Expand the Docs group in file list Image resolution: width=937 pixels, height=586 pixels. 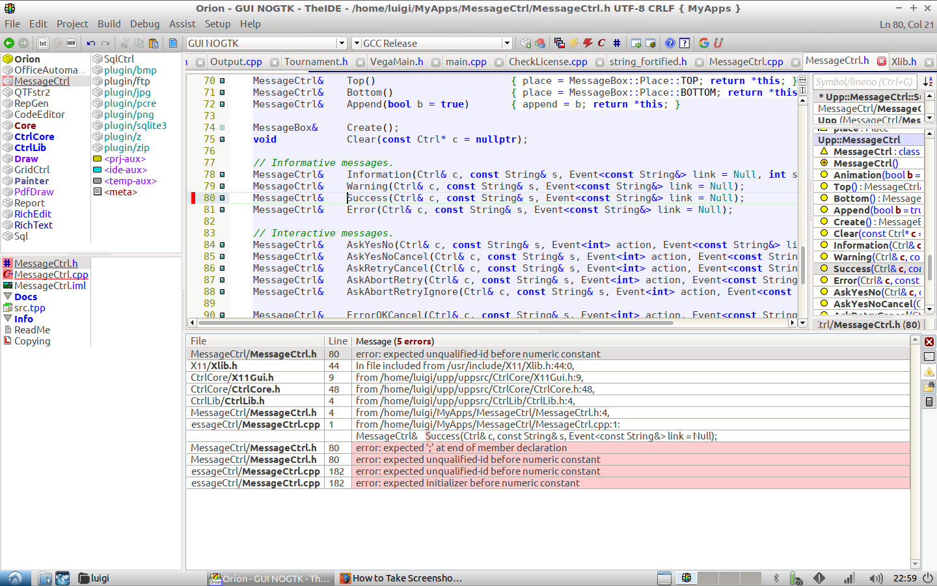tap(25, 297)
